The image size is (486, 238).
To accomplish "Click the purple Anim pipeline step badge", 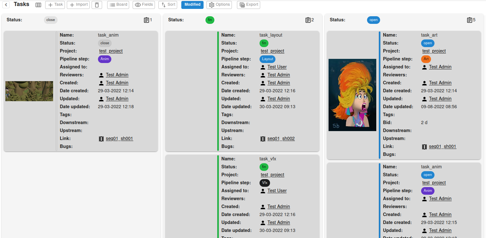I will (x=104, y=59).
